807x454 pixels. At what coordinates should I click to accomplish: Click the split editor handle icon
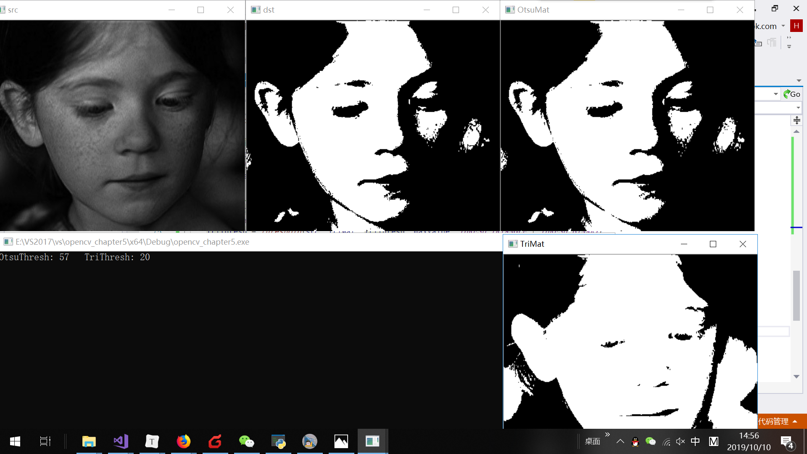pos(797,121)
